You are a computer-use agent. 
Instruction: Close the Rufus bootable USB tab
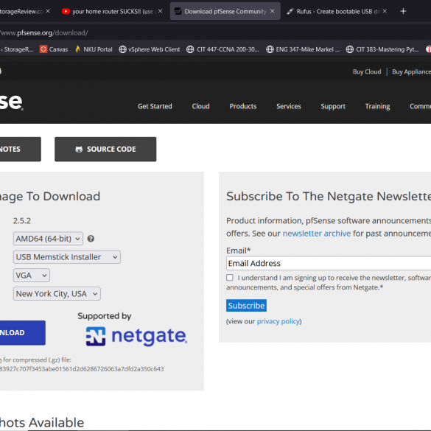coord(385,11)
